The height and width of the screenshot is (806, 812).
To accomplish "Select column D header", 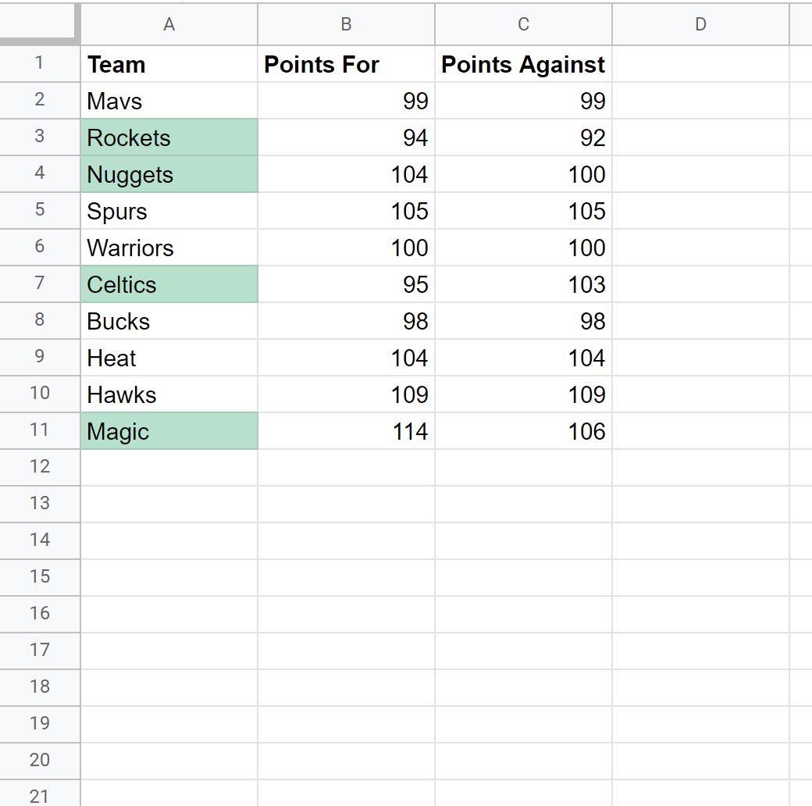I will tap(700, 24).
